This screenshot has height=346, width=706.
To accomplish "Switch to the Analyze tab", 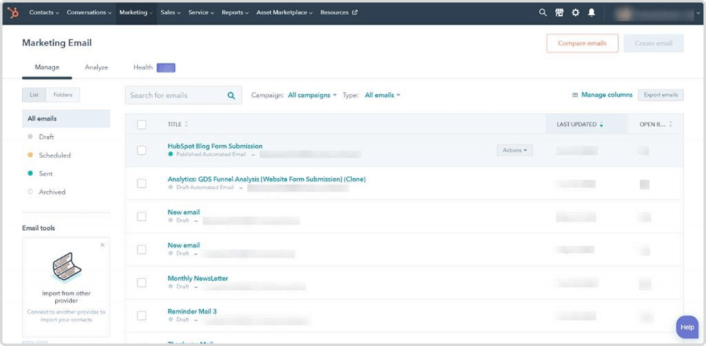I will coord(97,67).
